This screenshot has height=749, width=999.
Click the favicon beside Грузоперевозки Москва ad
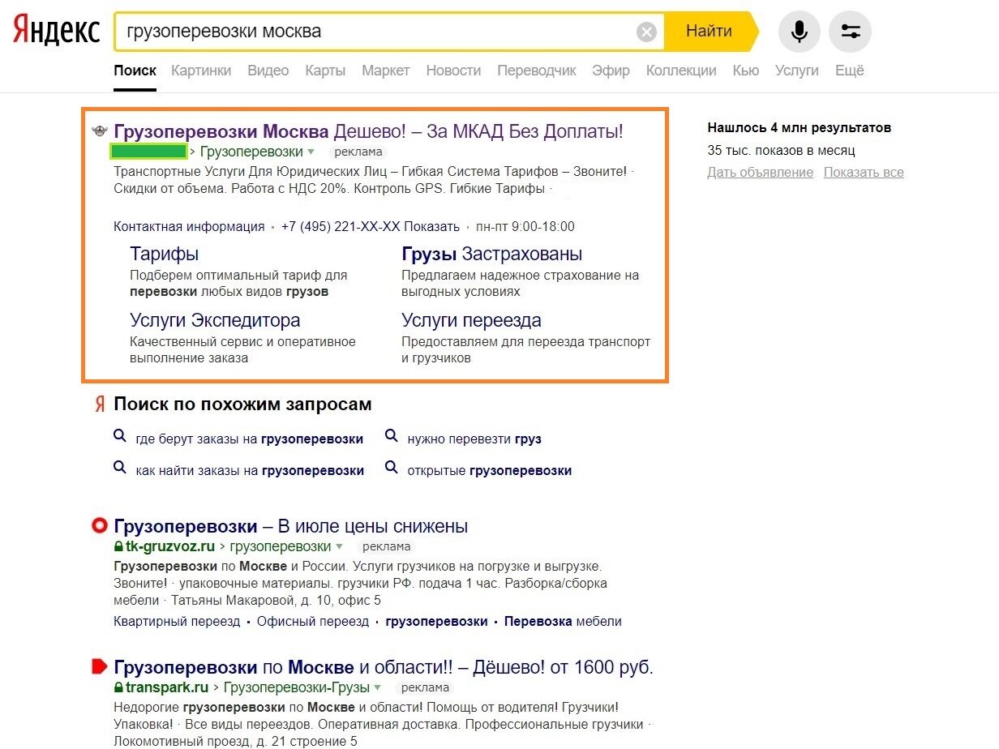[101, 131]
